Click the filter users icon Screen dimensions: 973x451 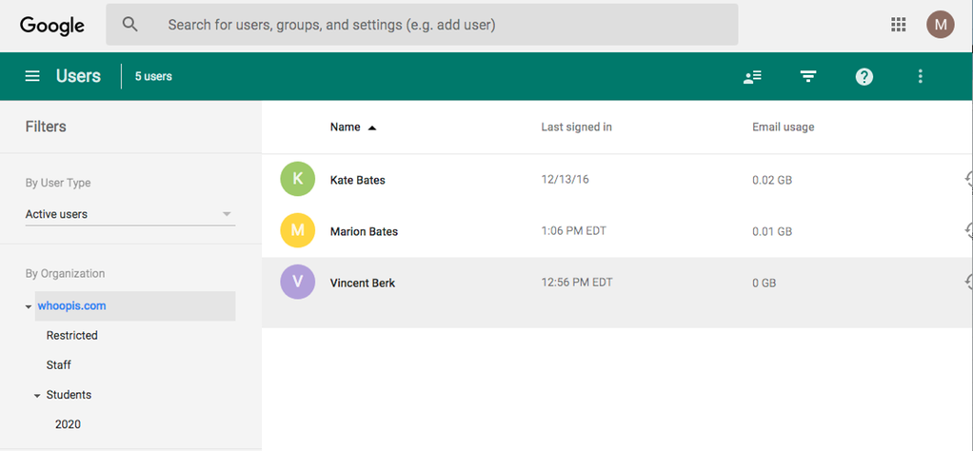(x=808, y=77)
